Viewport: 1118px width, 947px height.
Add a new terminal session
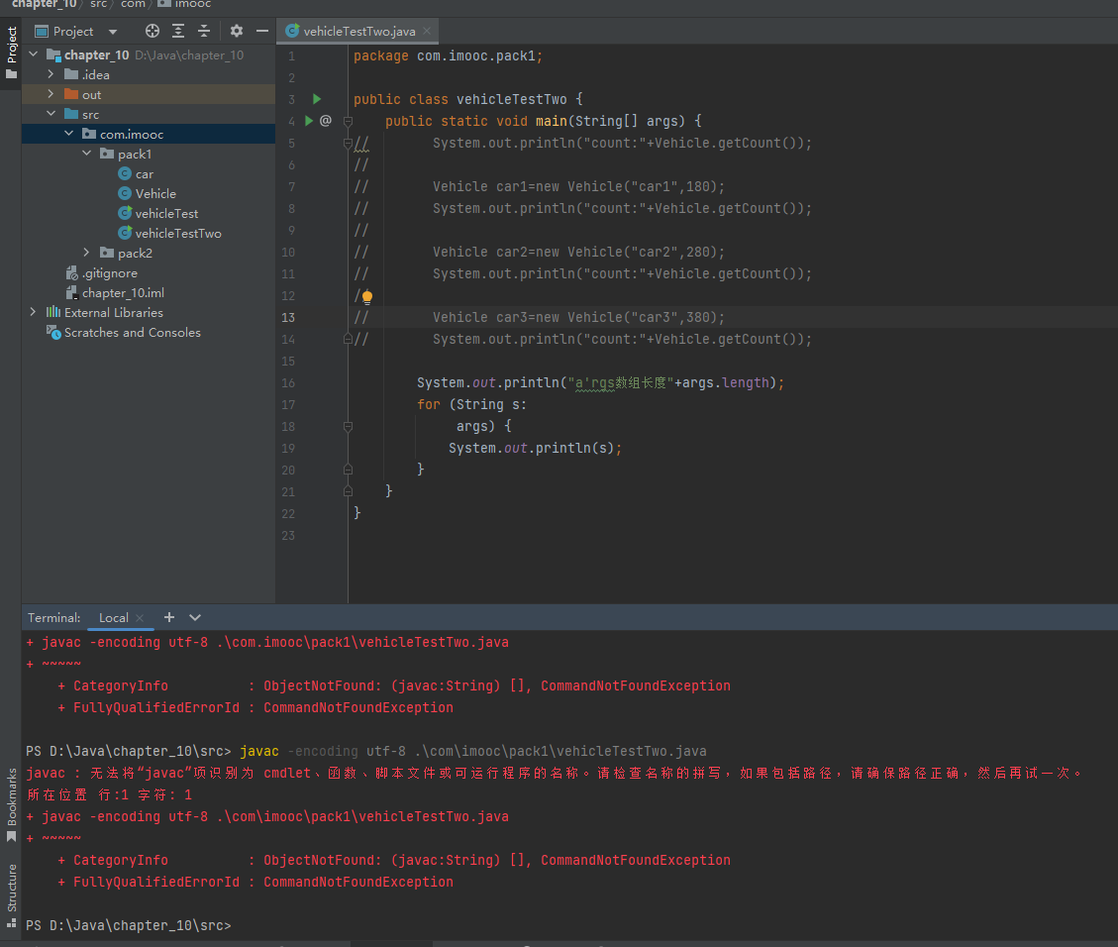(x=169, y=617)
